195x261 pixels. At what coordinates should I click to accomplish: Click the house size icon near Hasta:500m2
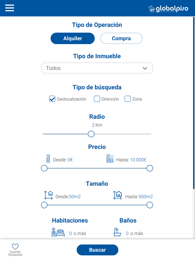[118, 195]
